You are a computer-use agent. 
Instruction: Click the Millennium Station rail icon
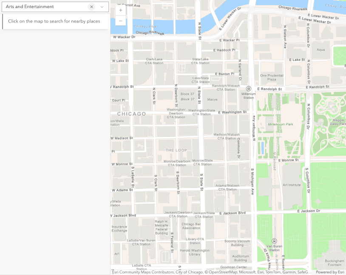(249, 89)
